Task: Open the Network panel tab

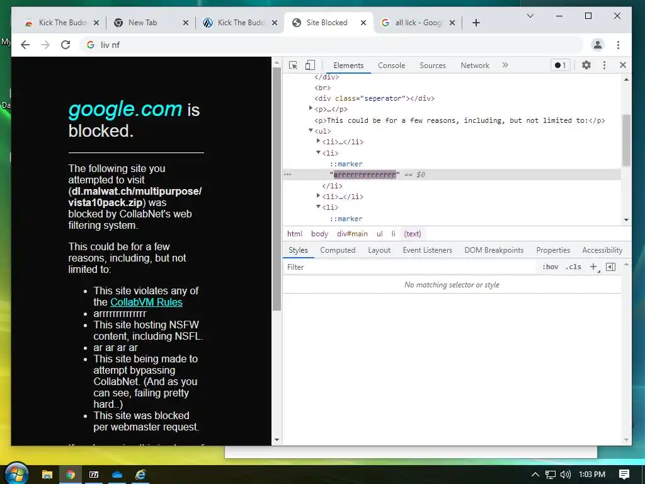Action: coord(475,66)
